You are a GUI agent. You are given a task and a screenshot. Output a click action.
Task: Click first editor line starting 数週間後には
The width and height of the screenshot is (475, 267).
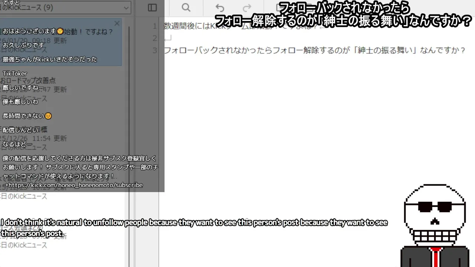tap(245, 26)
